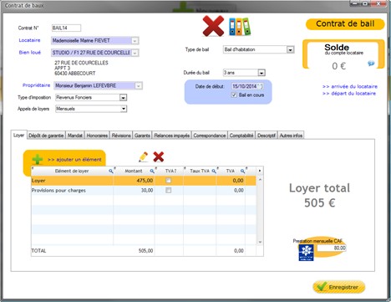Click the small red X remove element icon
This screenshot has height=302, width=391.
[159, 157]
